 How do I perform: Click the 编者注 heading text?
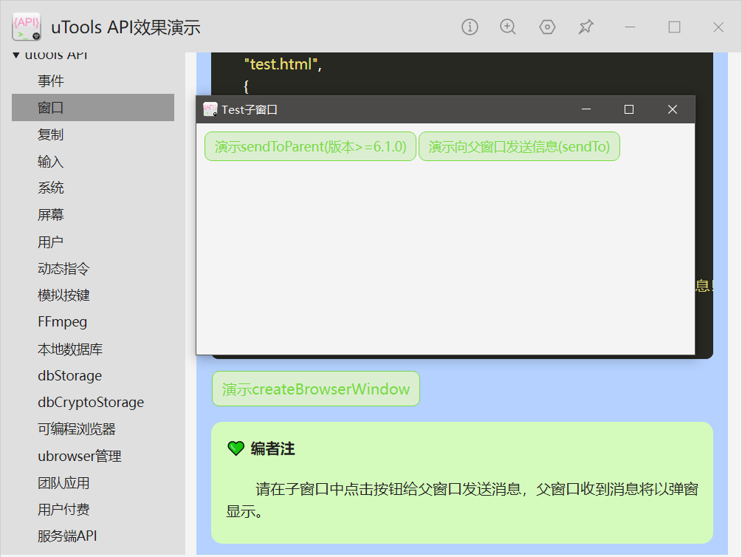tap(272, 448)
